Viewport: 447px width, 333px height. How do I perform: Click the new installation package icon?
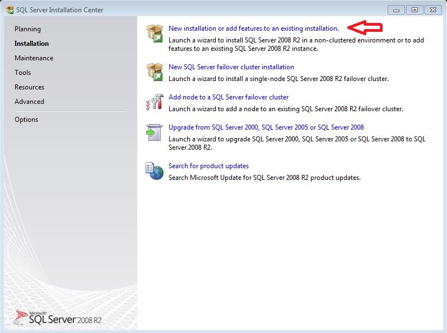coord(155,34)
